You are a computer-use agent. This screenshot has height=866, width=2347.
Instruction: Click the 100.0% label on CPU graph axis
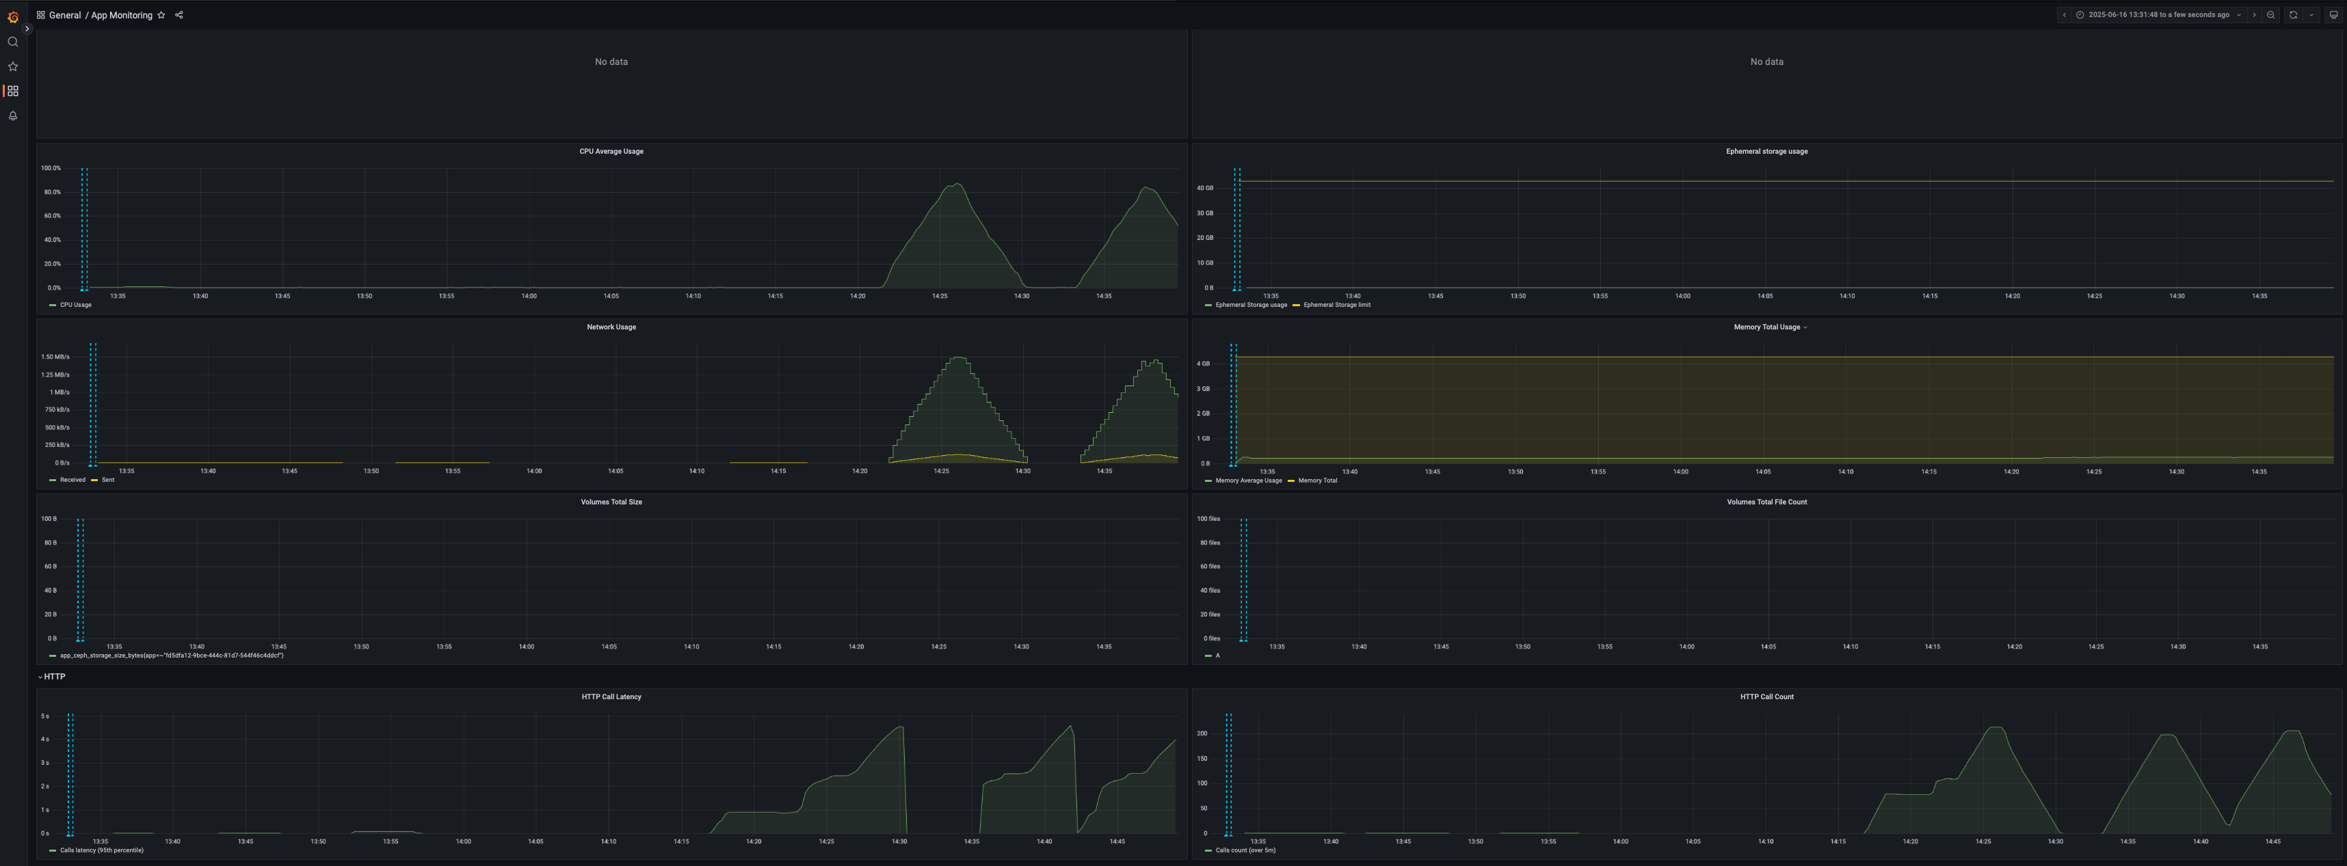[51, 168]
